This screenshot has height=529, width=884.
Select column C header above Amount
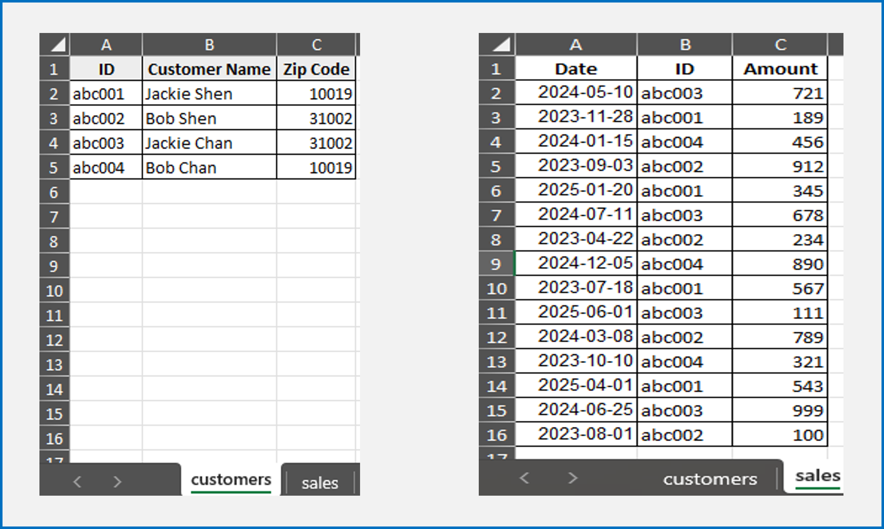click(x=780, y=45)
